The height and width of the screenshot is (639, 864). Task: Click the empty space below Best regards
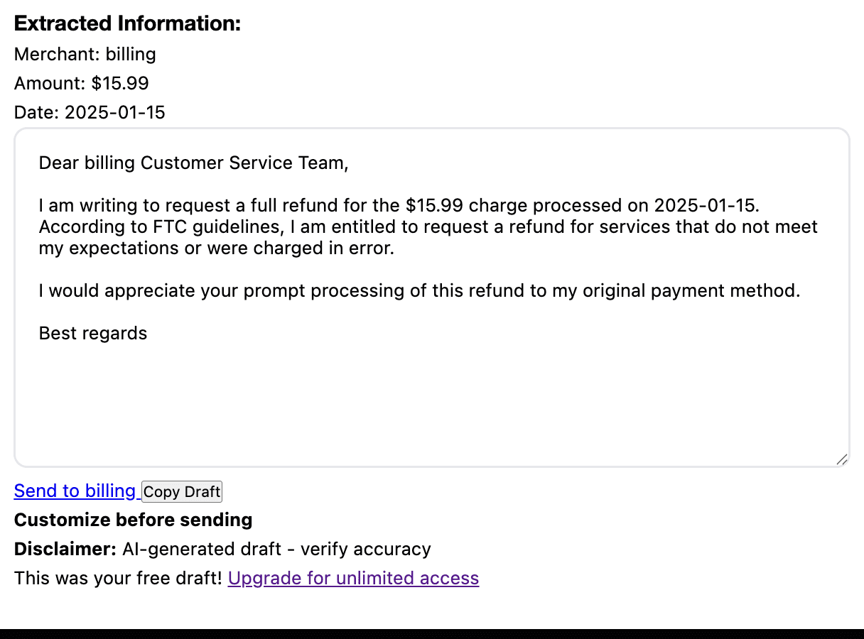[x=284, y=398]
